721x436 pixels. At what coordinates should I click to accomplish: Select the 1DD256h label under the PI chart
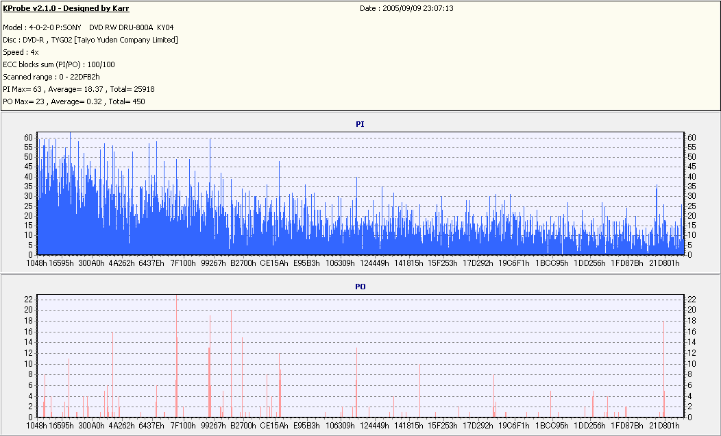click(x=589, y=263)
